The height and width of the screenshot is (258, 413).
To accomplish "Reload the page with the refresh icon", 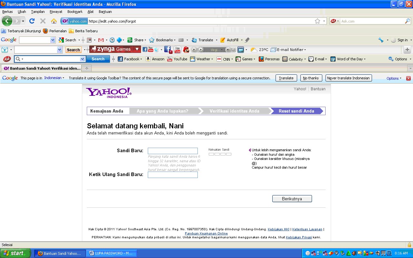I will click(x=32, y=21).
